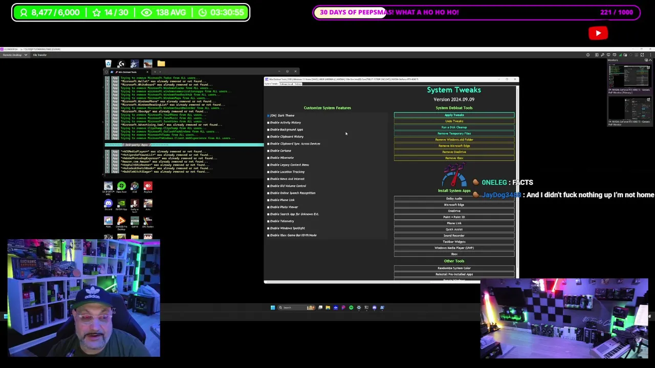
Task: Open Terminal icon on the remote taskbar
Action: tap(366, 308)
